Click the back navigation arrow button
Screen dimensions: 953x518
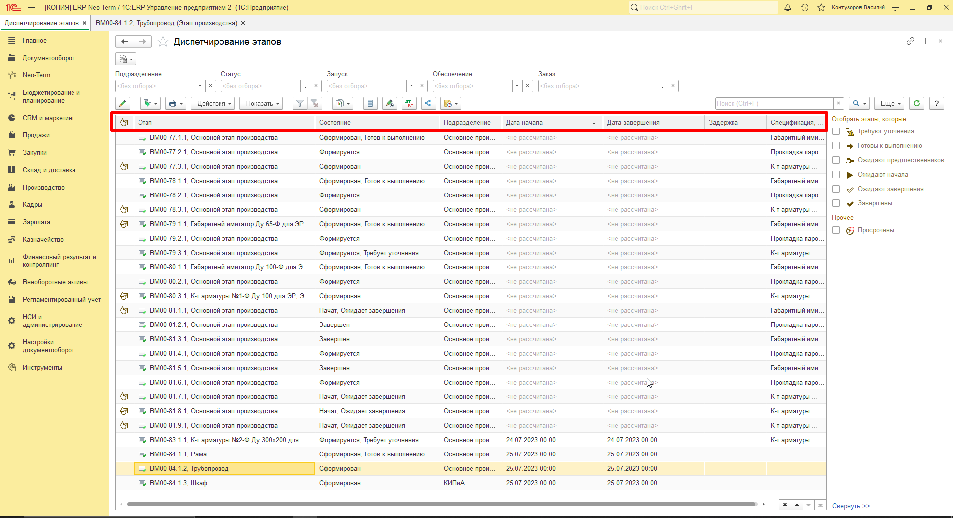pos(125,42)
